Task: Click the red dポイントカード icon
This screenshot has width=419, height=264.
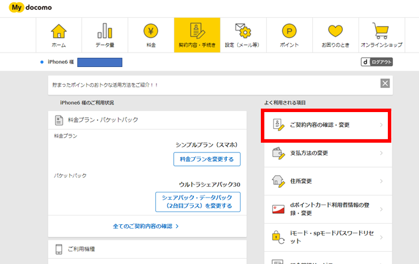Action: point(278,209)
